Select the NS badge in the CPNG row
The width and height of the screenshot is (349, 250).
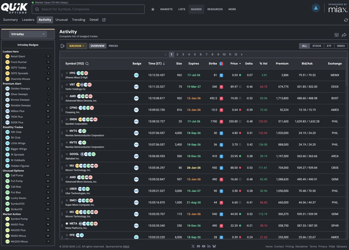[x=136, y=110]
